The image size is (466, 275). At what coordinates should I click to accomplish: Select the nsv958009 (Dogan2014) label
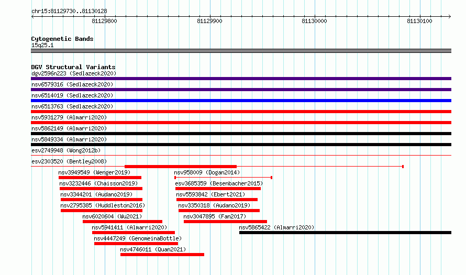coord(207,172)
